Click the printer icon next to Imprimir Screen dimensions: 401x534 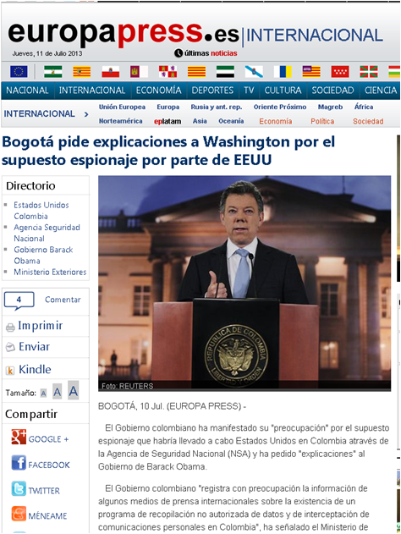coord(10,328)
